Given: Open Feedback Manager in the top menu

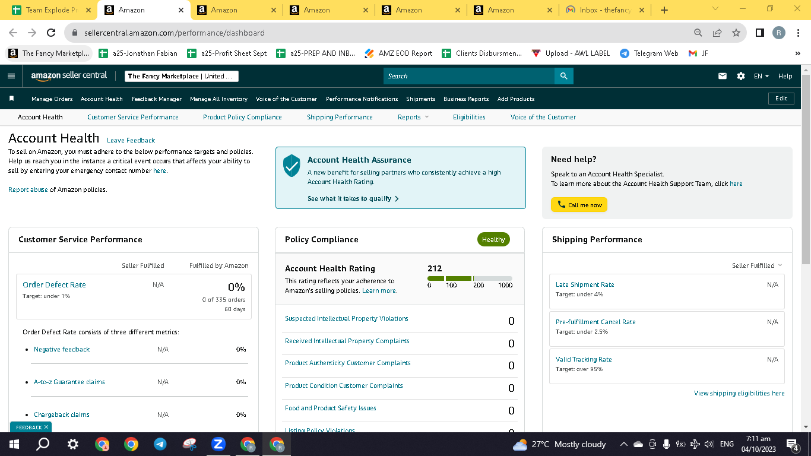Looking at the screenshot, I should click(157, 99).
